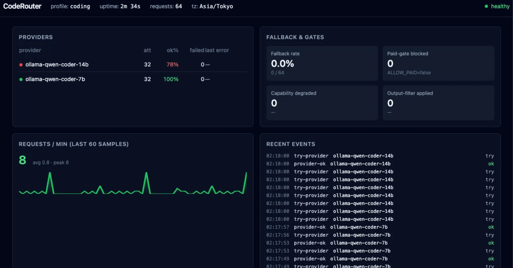Click the 'ok%' column header
The image size is (513, 268).
click(x=173, y=50)
